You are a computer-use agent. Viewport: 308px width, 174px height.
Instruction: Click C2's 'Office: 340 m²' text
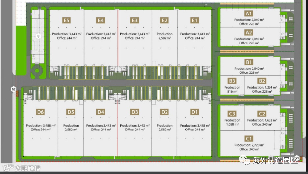click(x=262, y=124)
